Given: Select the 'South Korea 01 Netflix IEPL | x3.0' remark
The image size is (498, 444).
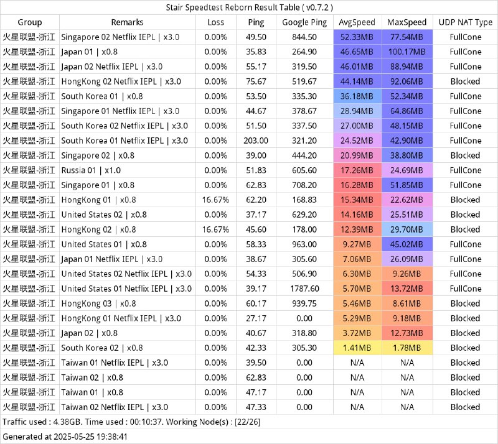Looking at the screenshot, I should click(x=125, y=141).
